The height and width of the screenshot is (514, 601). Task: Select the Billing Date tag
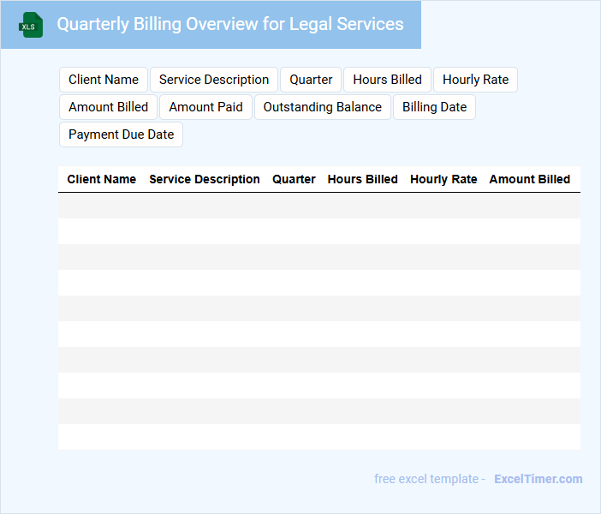click(x=434, y=107)
